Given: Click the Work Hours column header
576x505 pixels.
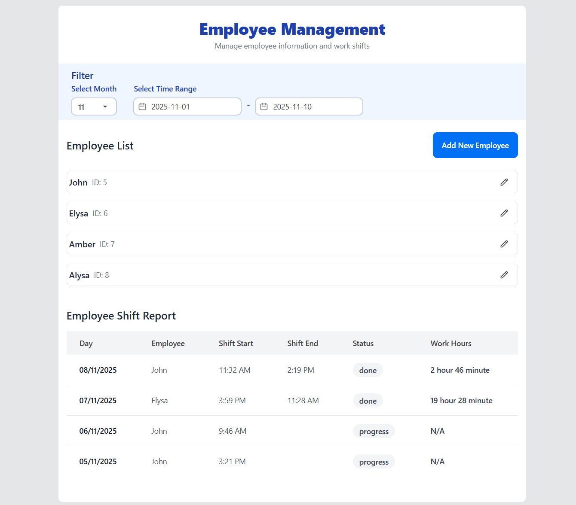Looking at the screenshot, I should click(450, 343).
